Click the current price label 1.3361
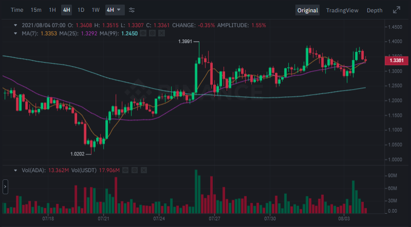 [396, 60]
